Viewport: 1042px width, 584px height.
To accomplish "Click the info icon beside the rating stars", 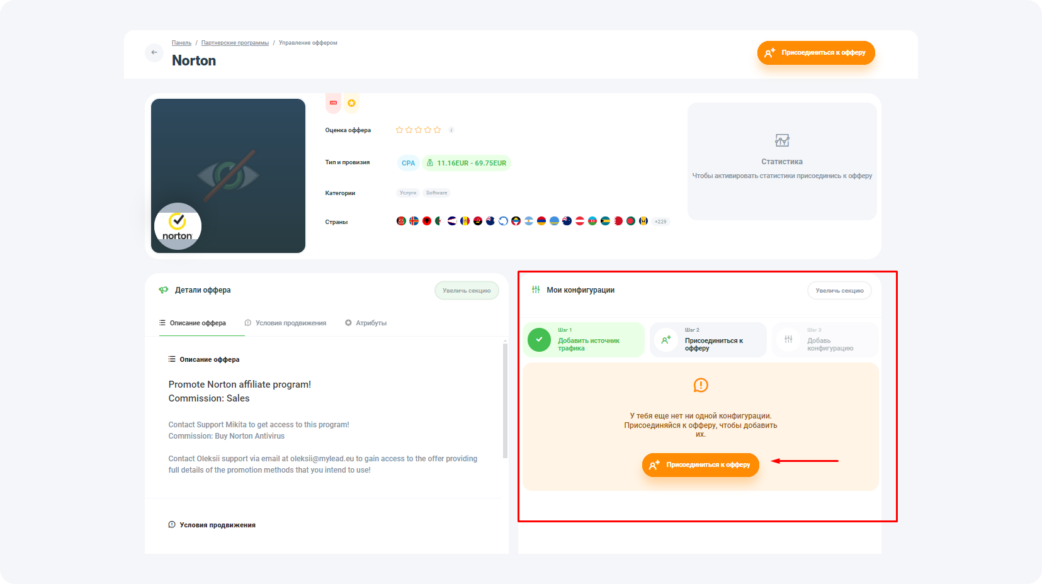I will coord(451,130).
